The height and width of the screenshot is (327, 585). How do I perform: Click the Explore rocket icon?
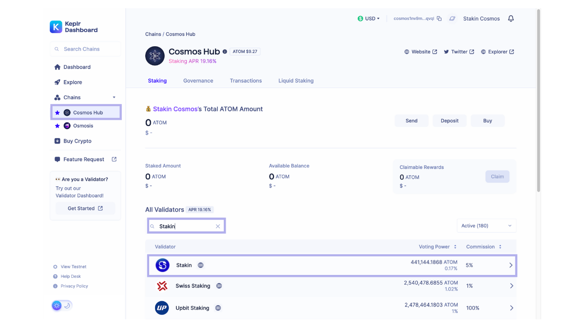pyautogui.click(x=58, y=82)
